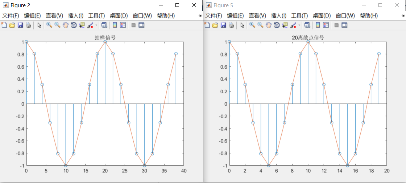Select Brush data tool in Figure 5
406x183 pixels.
(x=293, y=25)
